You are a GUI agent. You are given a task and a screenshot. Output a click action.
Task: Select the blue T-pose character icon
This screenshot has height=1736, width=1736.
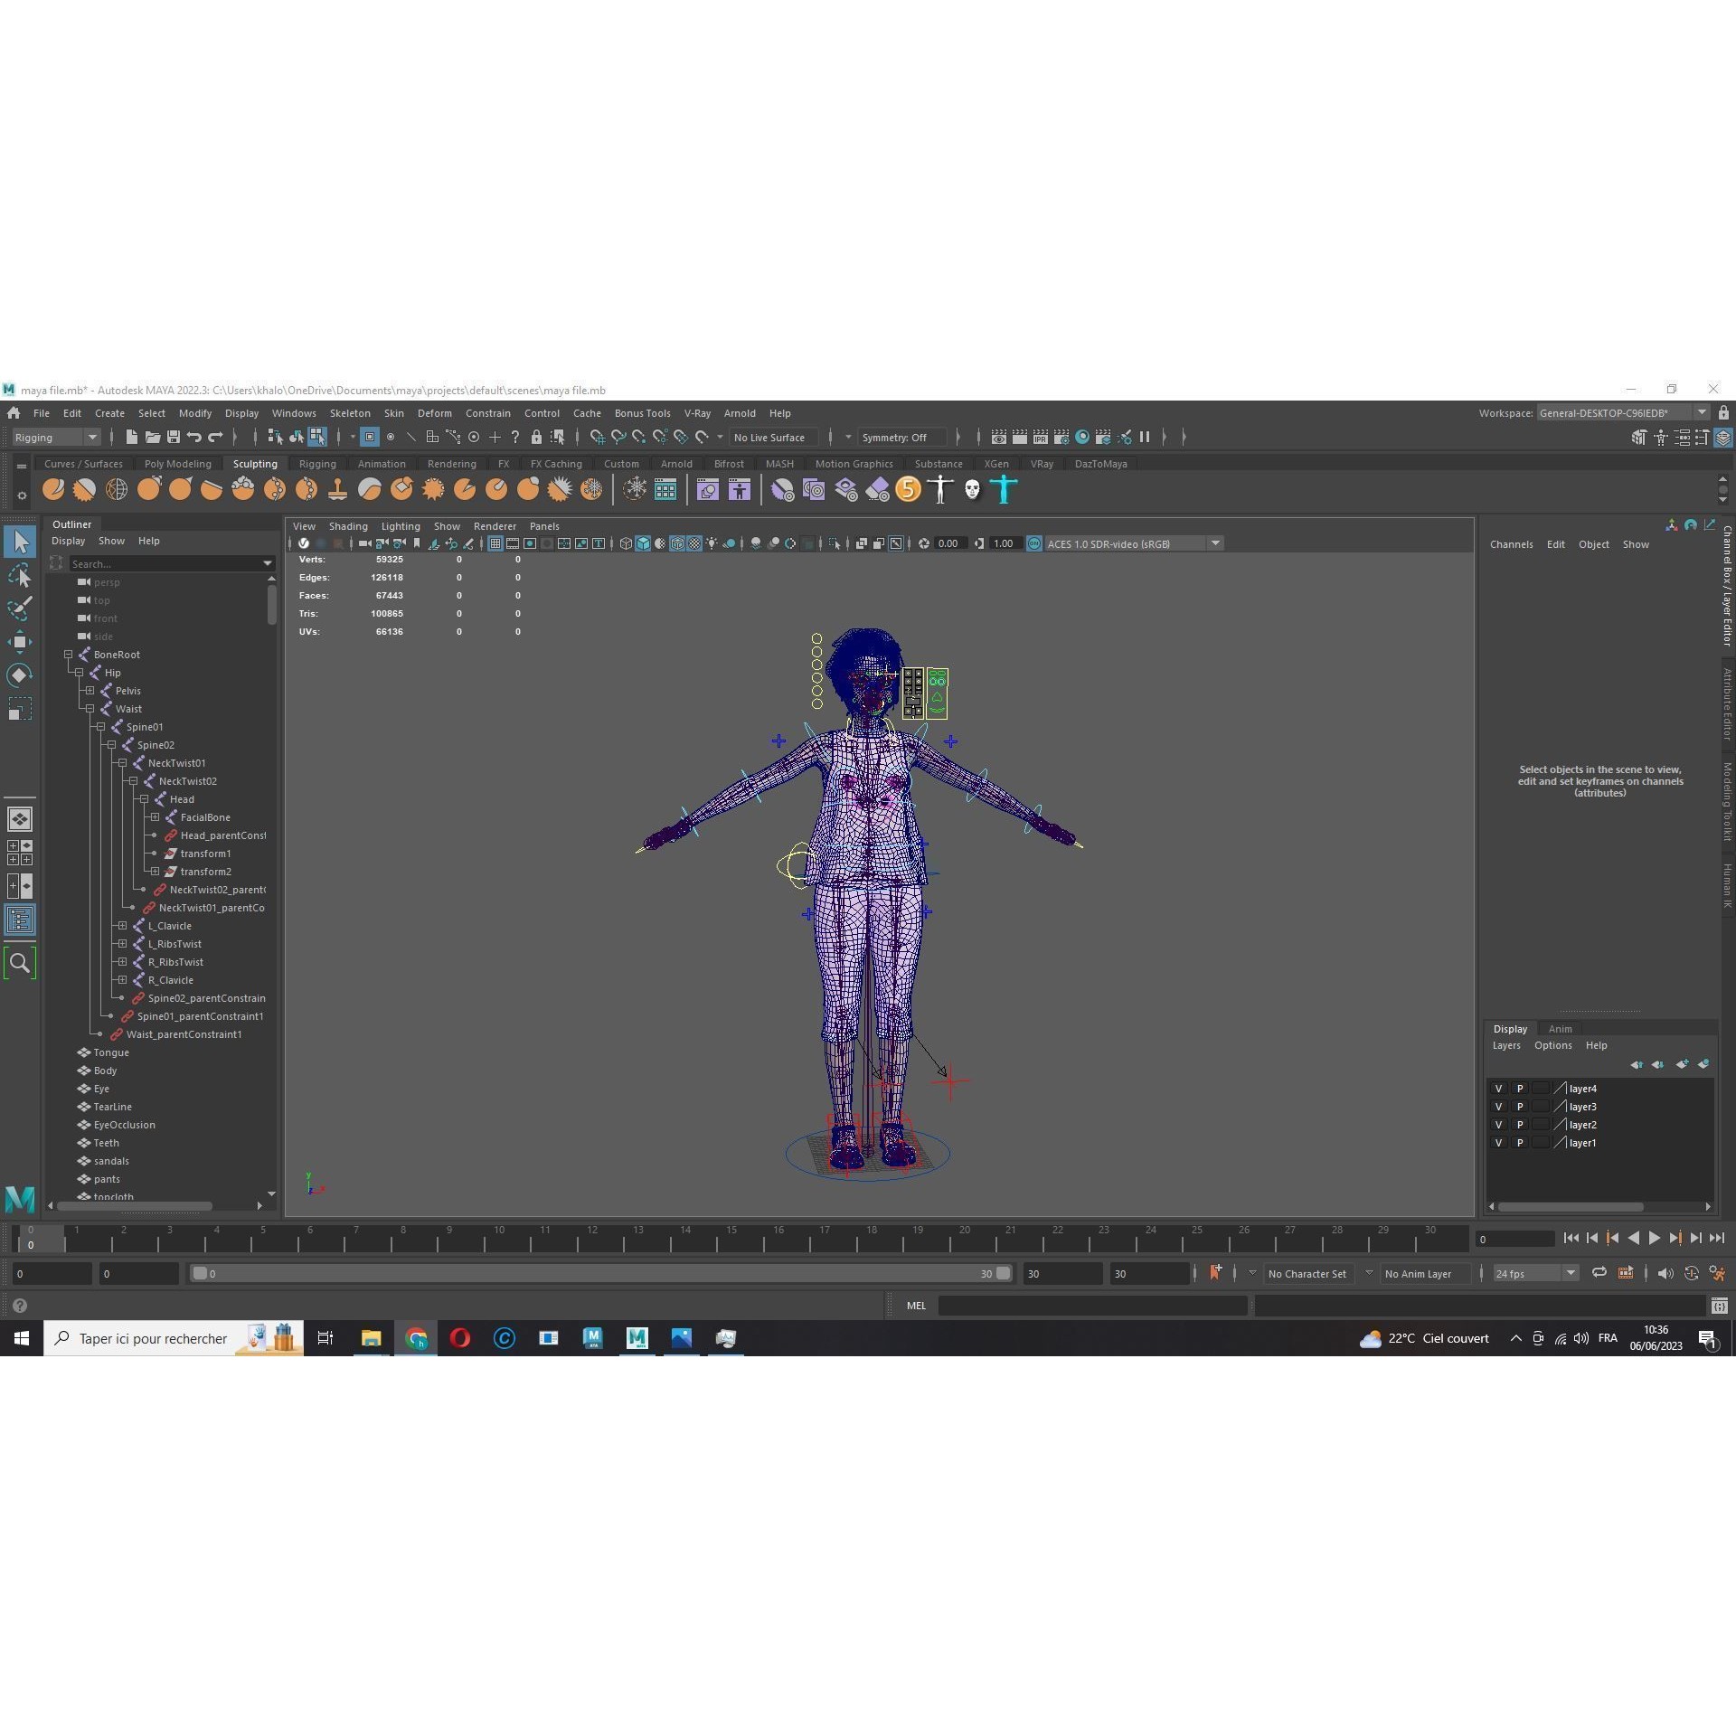1004,489
